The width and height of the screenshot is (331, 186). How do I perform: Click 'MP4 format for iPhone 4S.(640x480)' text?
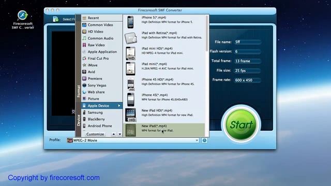tap(164, 99)
